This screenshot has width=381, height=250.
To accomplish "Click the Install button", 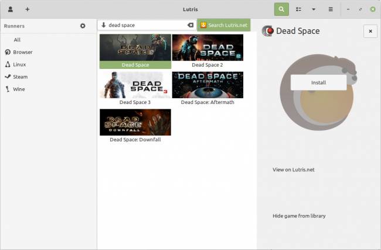I will click(318, 82).
